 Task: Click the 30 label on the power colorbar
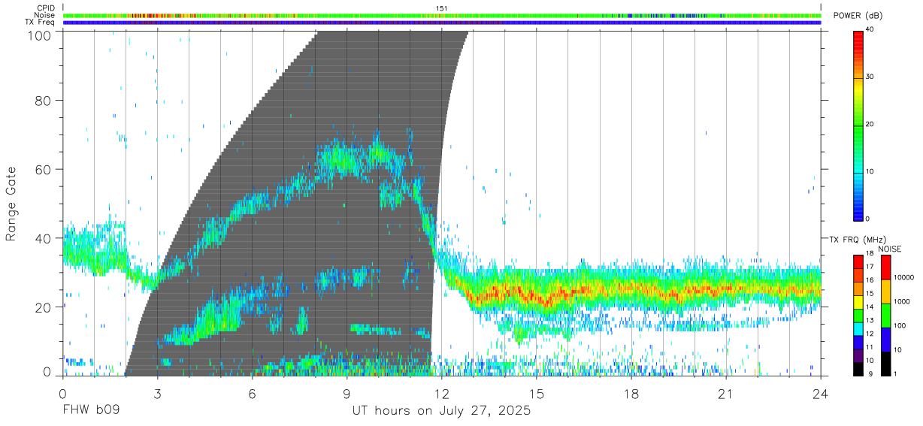pyautogui.click(x=870, y=77)
